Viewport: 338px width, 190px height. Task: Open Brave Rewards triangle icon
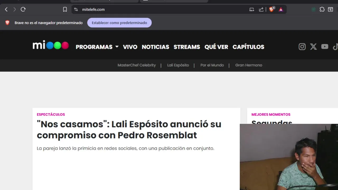[x=281, y=9]
